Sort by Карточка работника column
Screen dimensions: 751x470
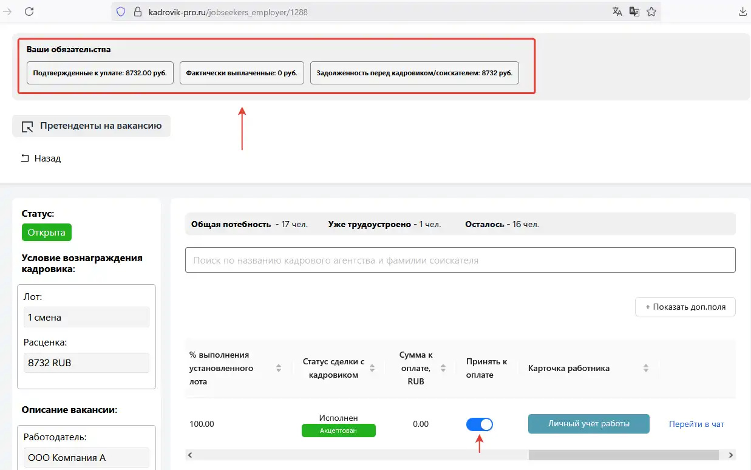point(646,368)
